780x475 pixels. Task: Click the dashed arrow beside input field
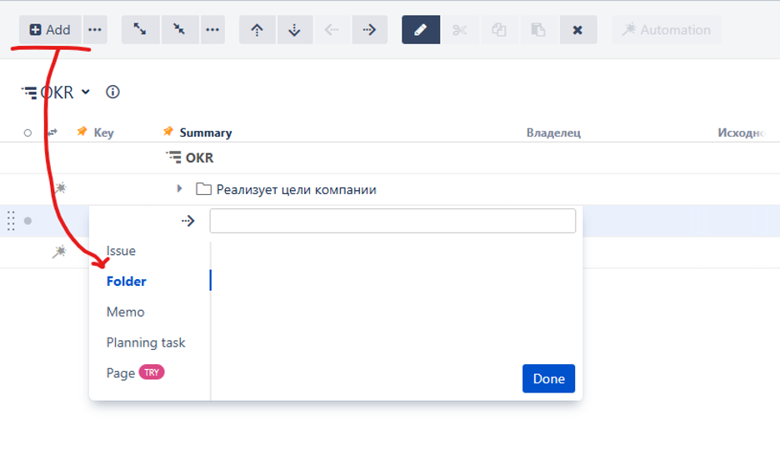tap(187, 221)
